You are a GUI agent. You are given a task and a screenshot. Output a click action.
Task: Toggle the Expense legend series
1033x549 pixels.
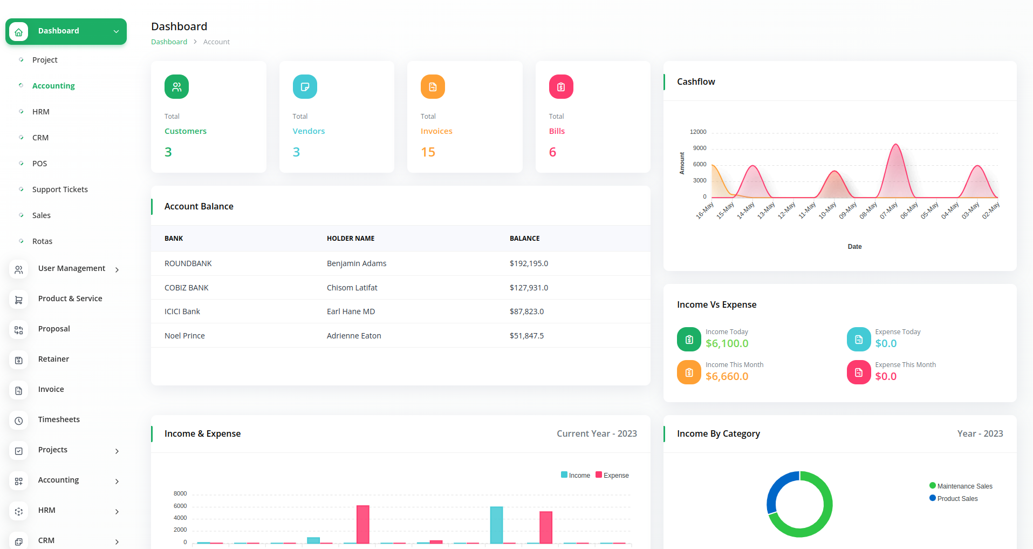pyautogui.click(x=612, y=476)
